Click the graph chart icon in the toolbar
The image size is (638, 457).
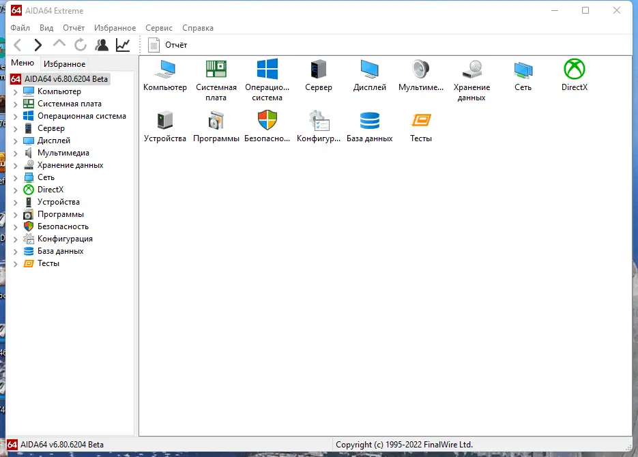click(123, 45)
